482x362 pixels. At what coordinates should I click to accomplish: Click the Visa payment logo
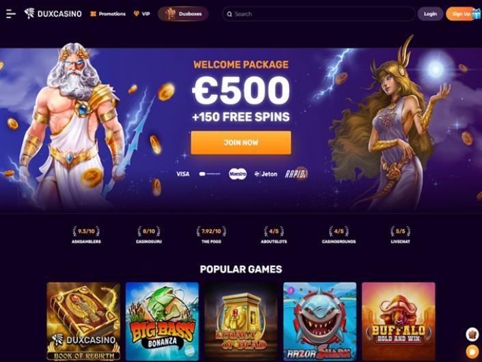tap(183, 173)
